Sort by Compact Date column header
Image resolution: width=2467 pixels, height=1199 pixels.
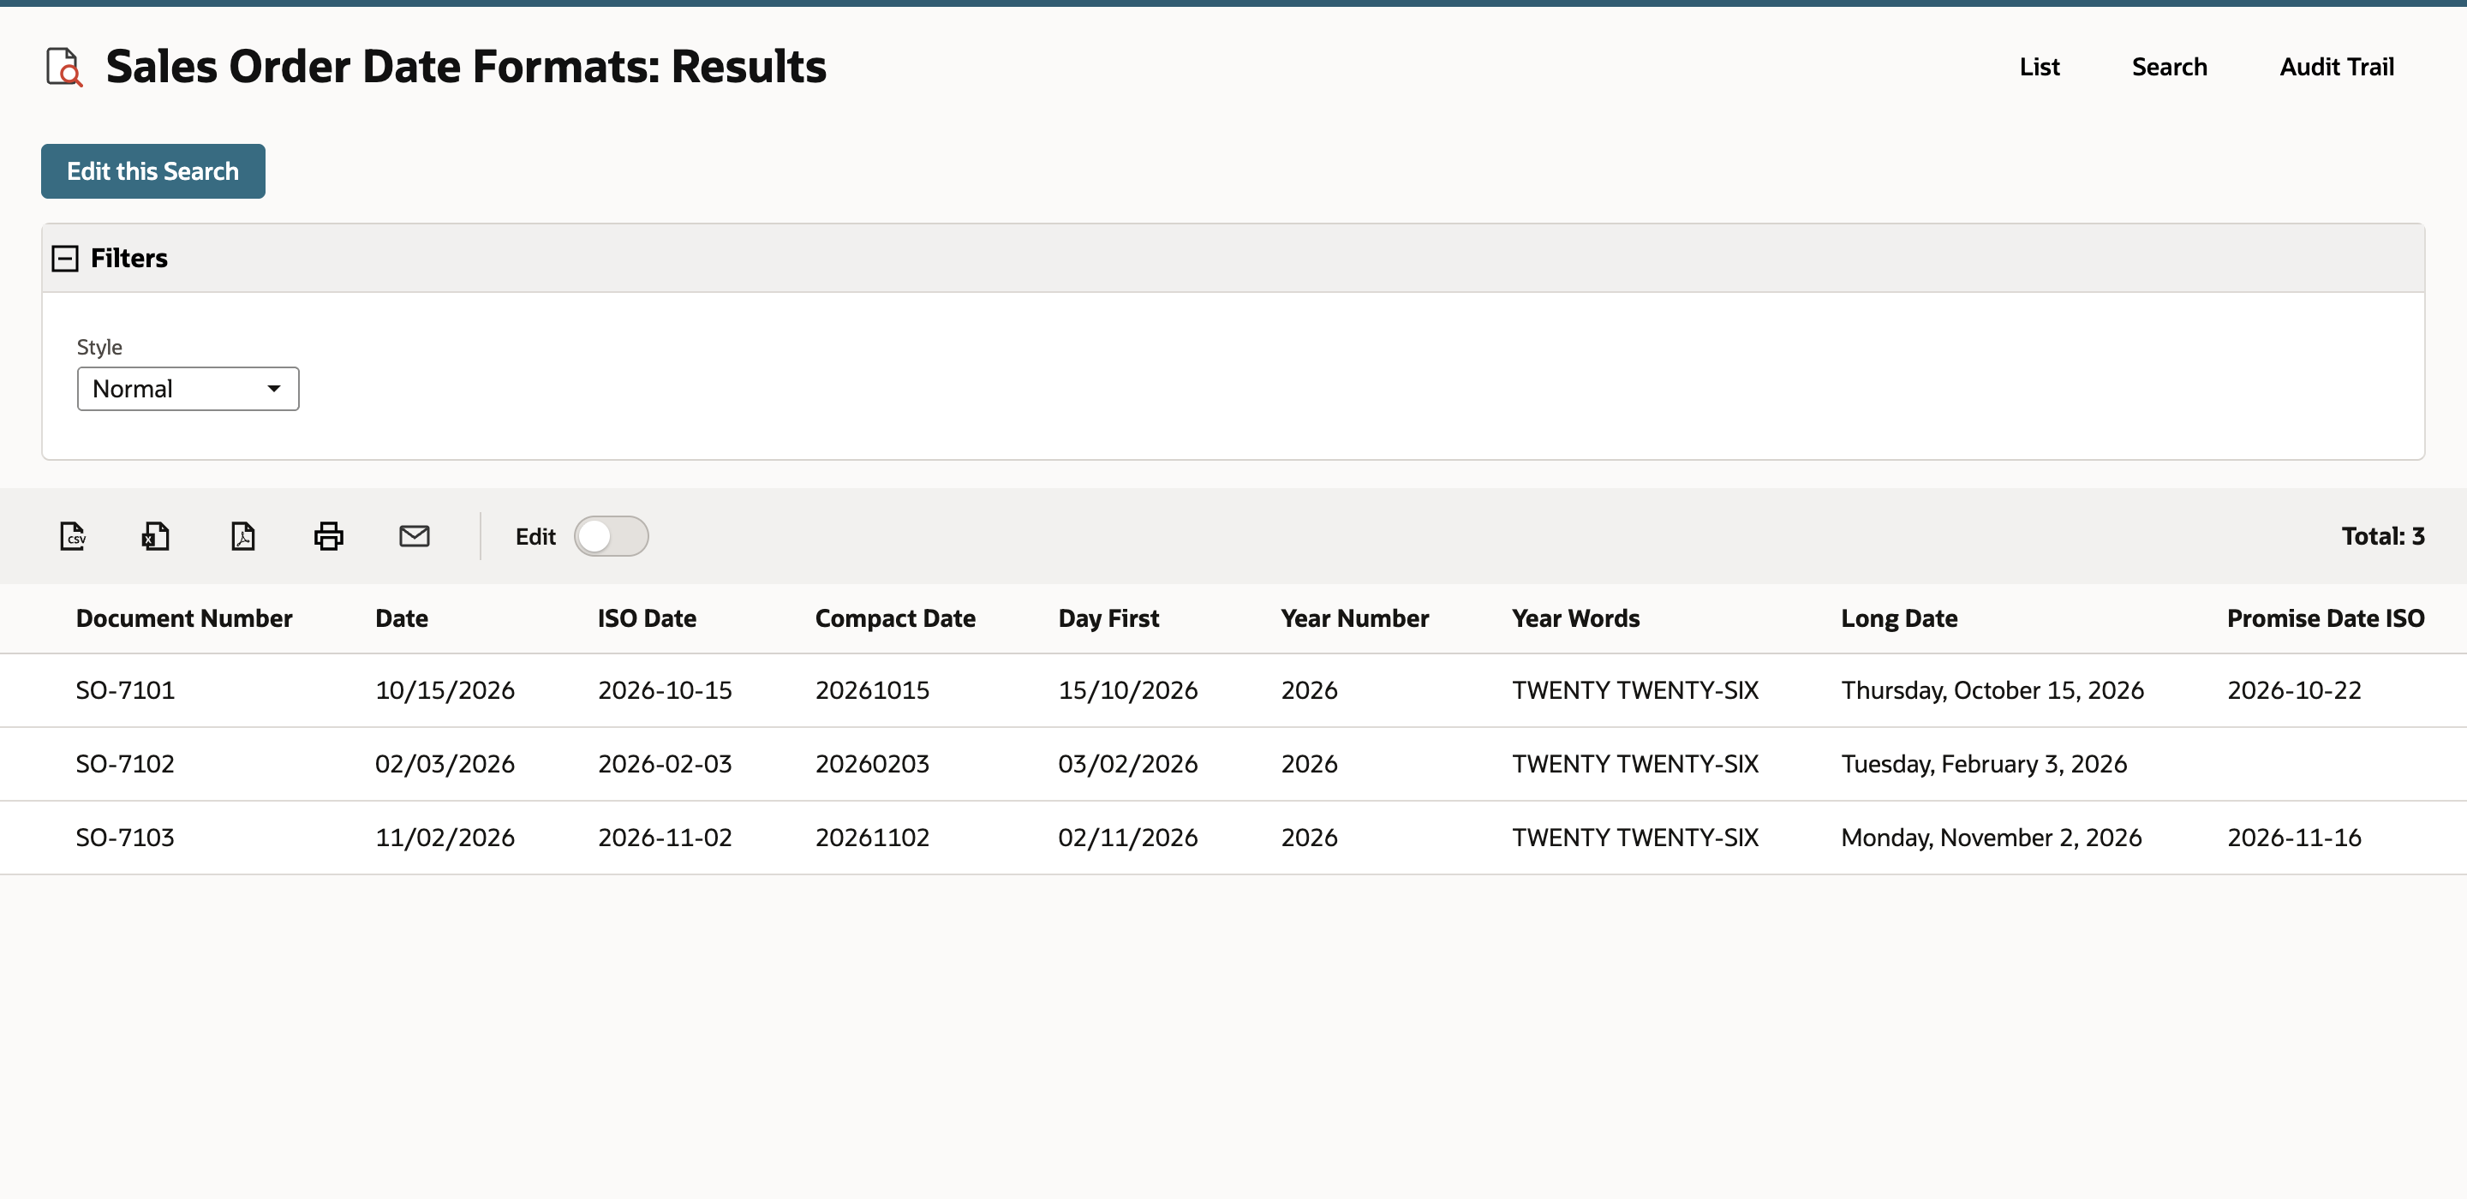pyautogui.click(x=895, y=618)
